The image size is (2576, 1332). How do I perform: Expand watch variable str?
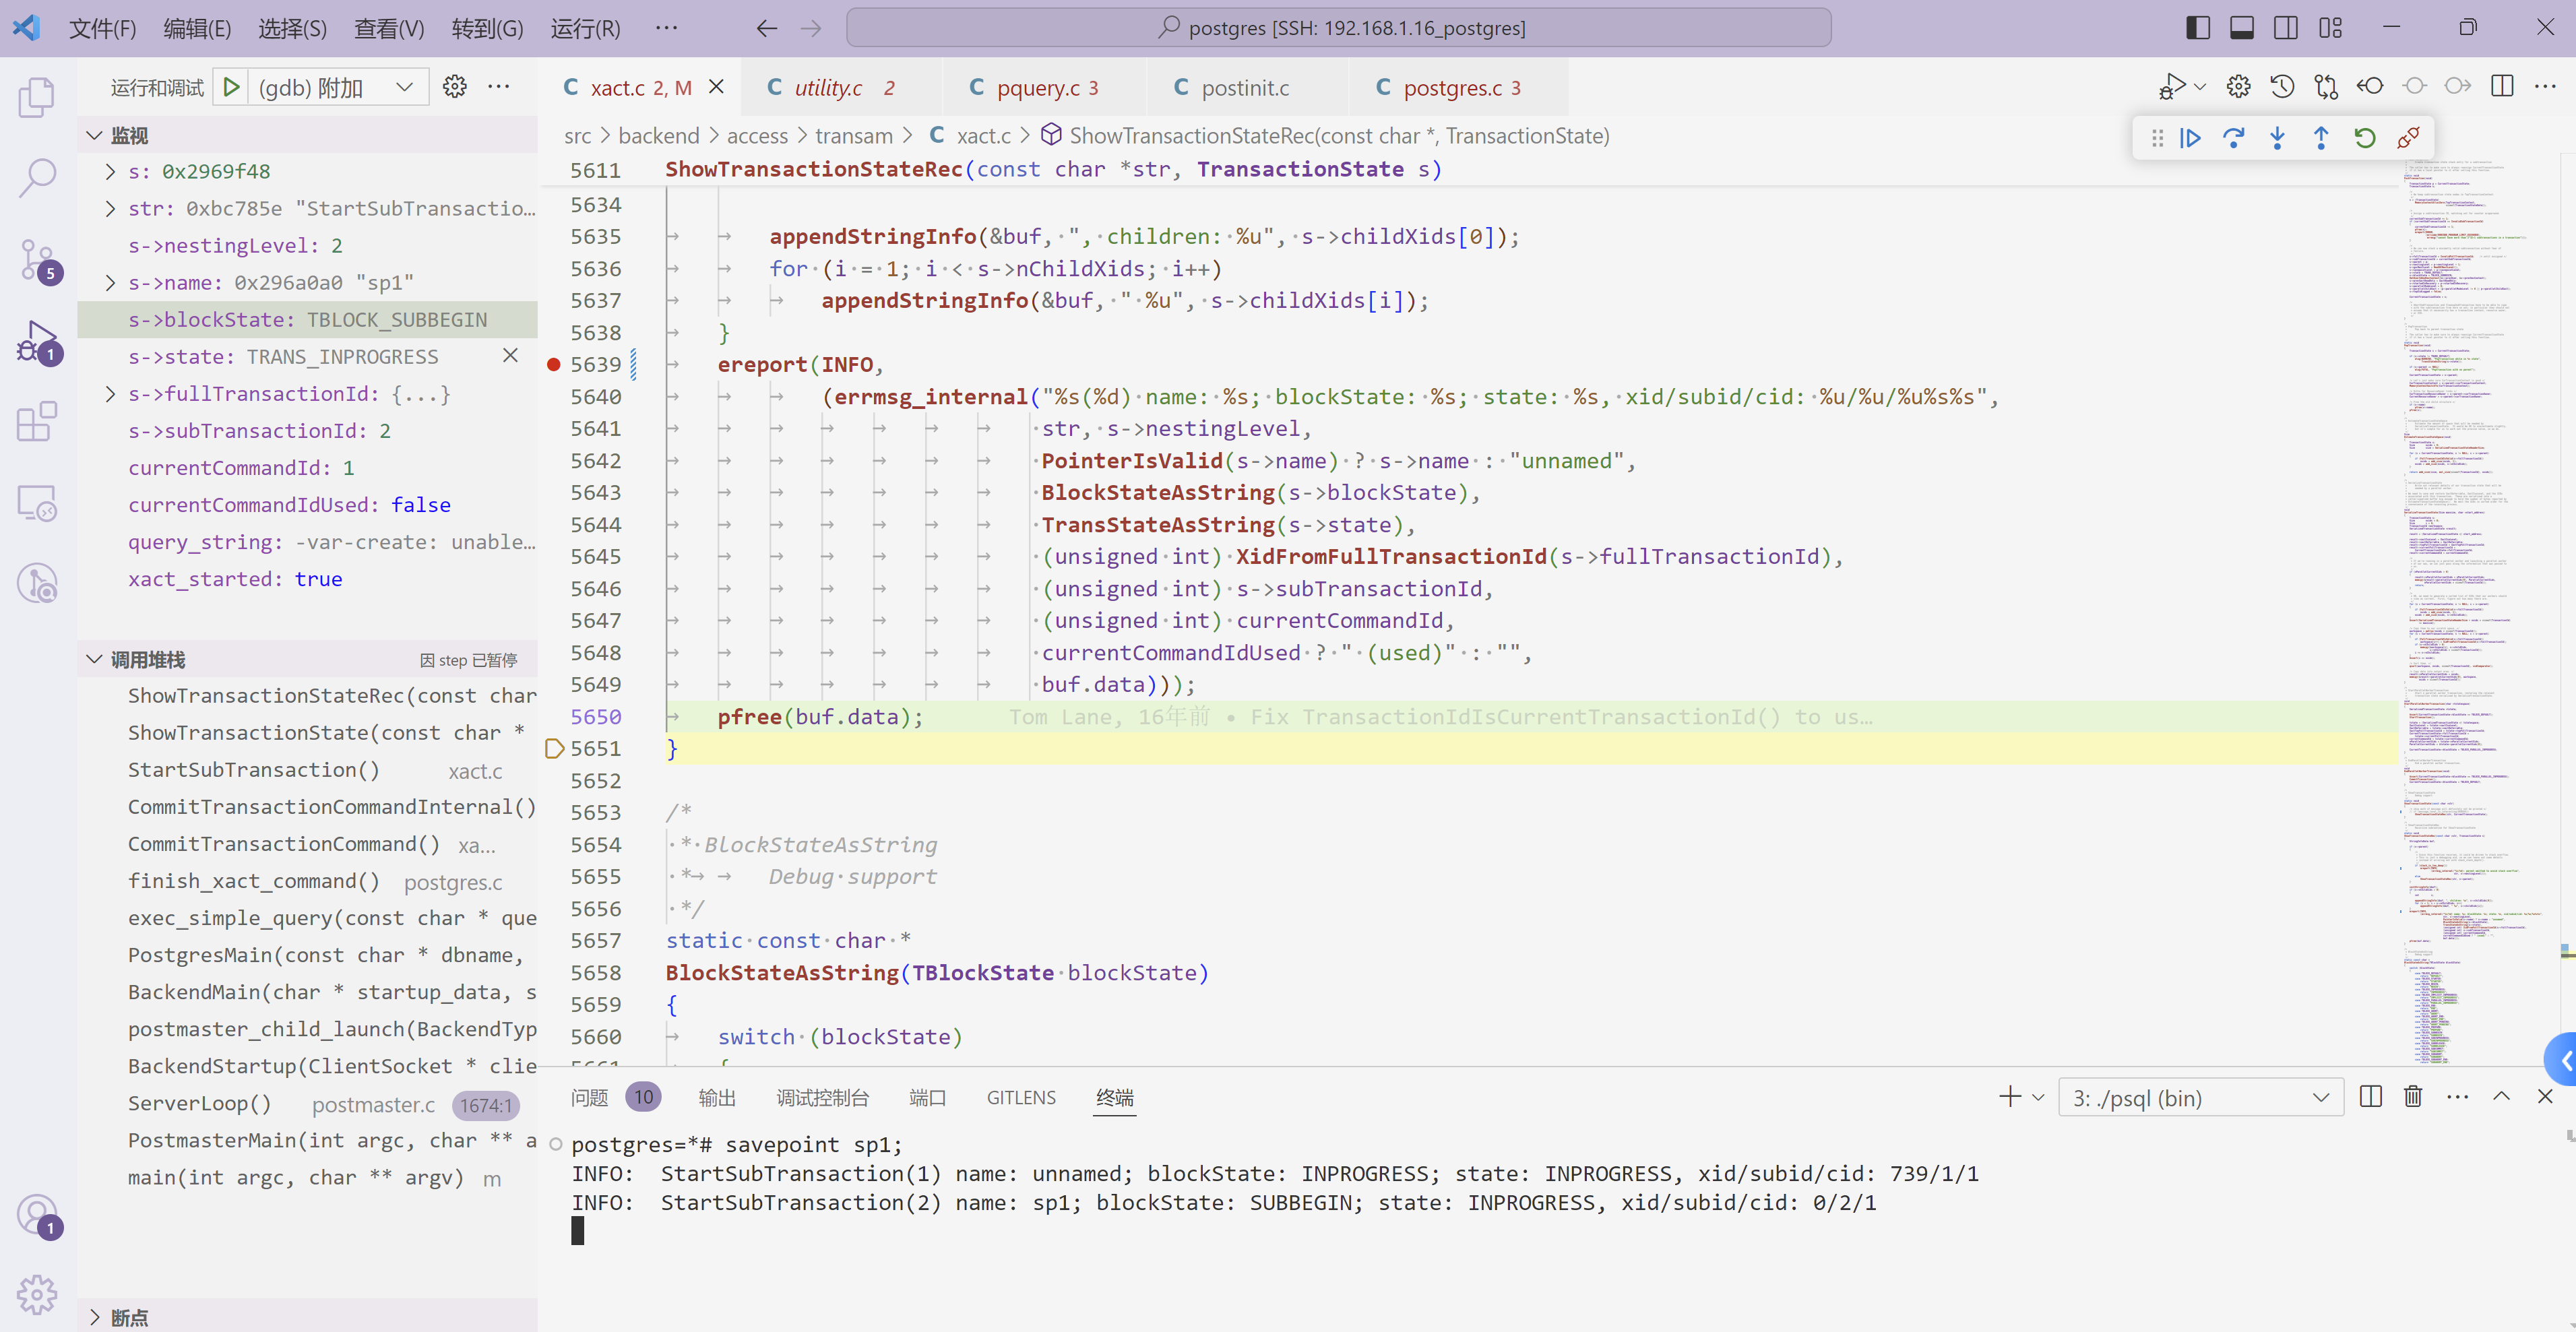(110, 208)
